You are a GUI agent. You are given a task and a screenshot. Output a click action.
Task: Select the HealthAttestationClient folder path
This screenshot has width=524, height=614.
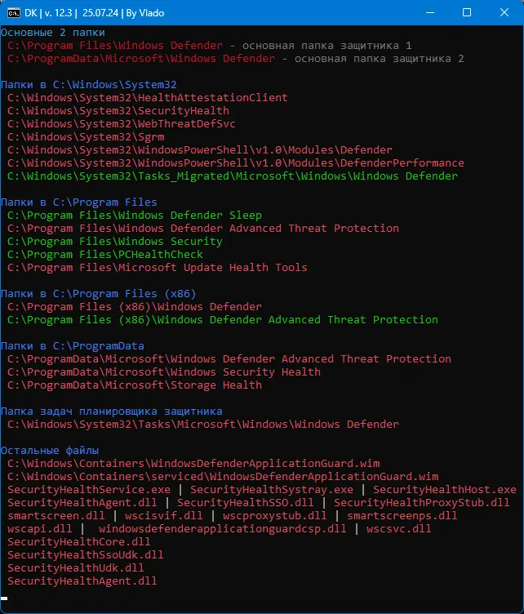pos(147,98)
